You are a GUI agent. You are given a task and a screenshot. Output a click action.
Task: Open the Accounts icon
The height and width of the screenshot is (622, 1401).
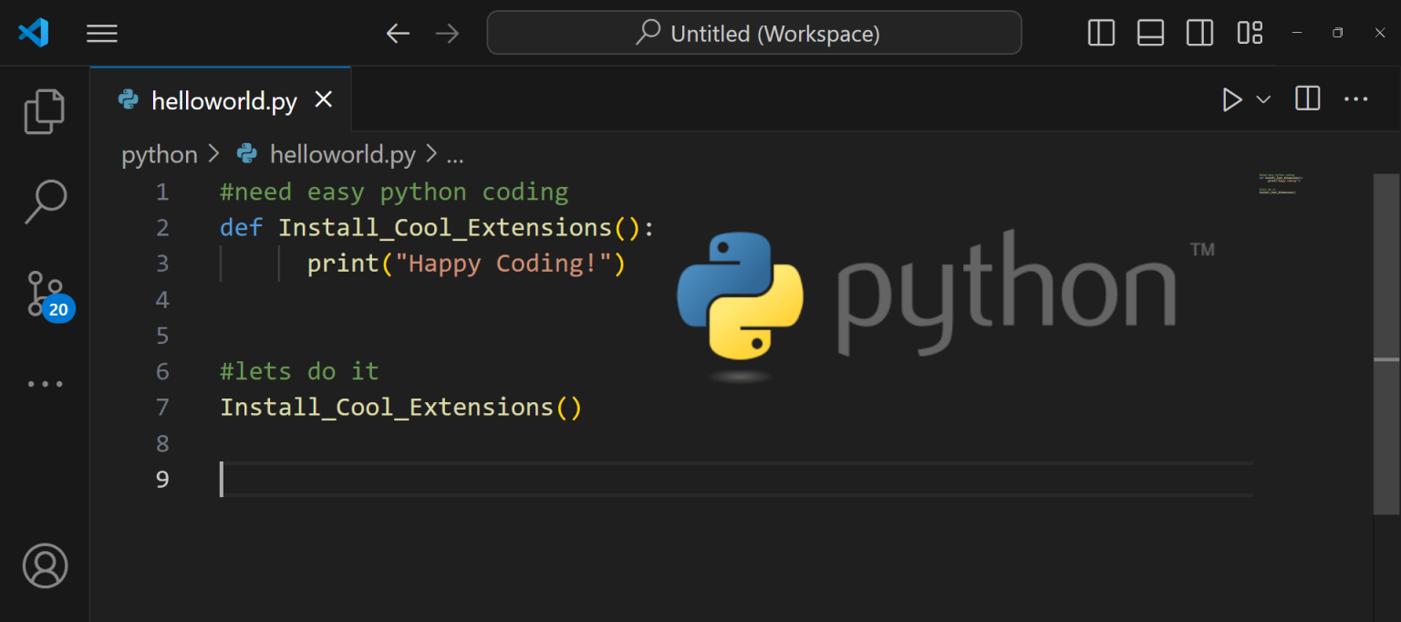[x=45, y=565]
